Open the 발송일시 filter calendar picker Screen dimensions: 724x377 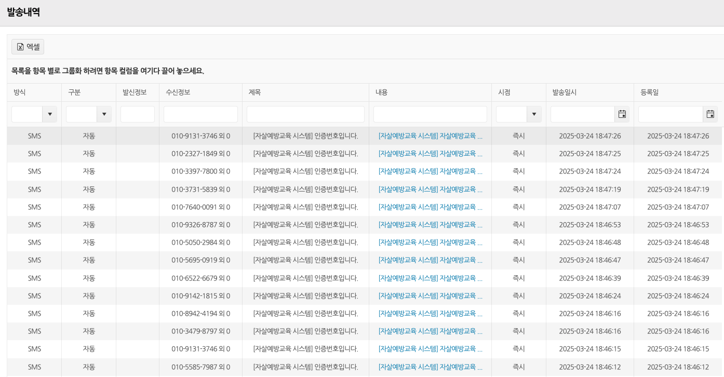click(x=622, y=114)
